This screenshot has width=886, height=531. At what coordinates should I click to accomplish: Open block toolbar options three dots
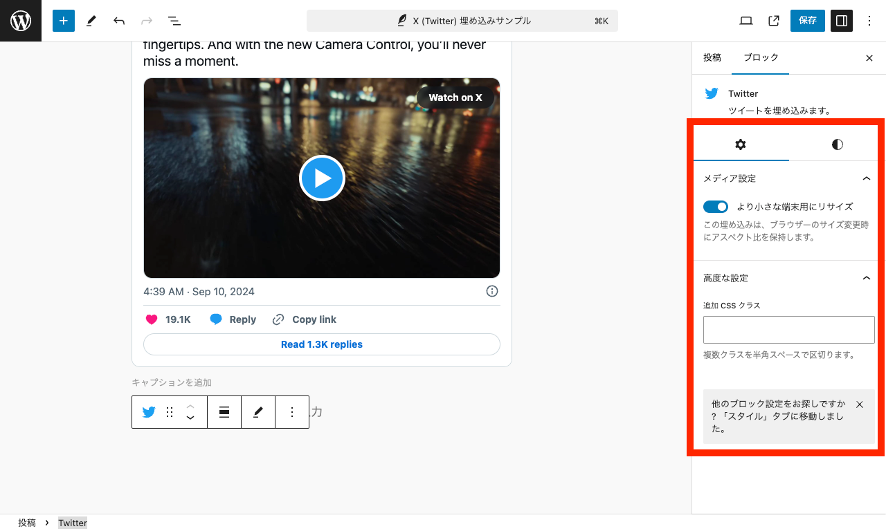coord(292,412)
